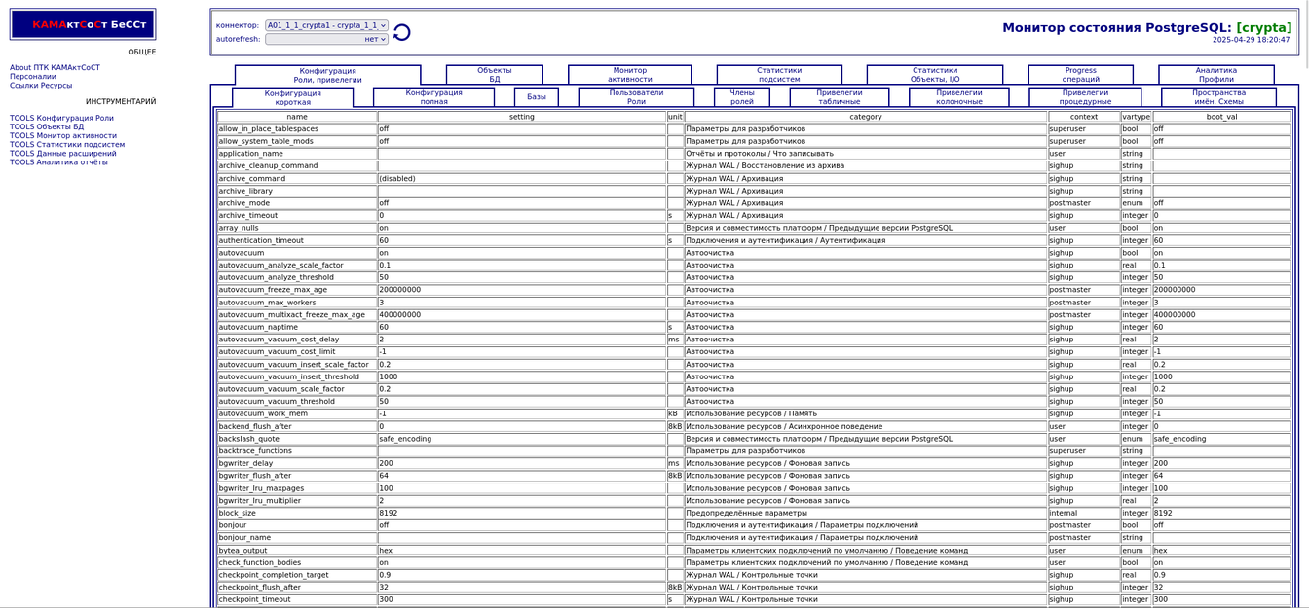Viewport: 1309px width, 608px height.
Task: Click the bytea_output cell
Action: tap(297, 551)
